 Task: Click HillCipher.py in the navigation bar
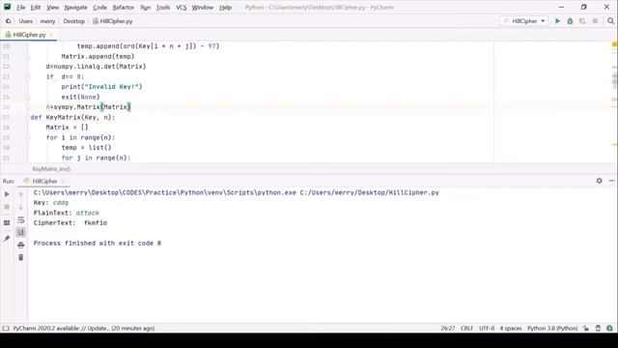point(113,21)
